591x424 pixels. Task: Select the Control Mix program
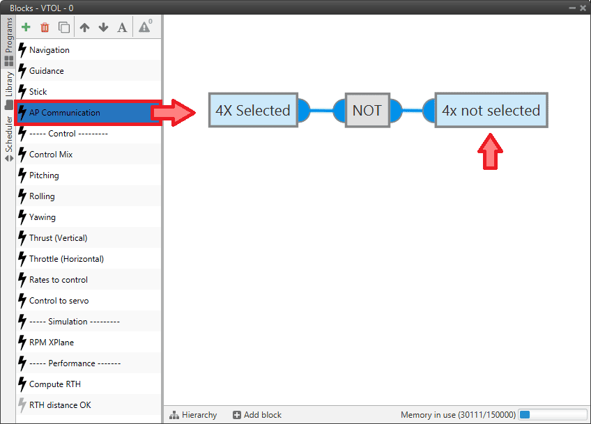coord(51,155)
